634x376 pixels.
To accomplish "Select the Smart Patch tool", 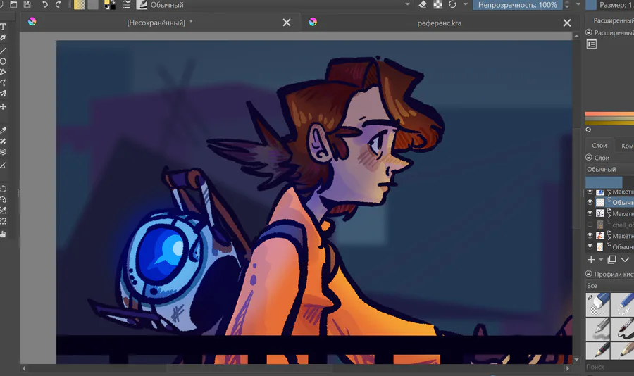I will (3, 141).
